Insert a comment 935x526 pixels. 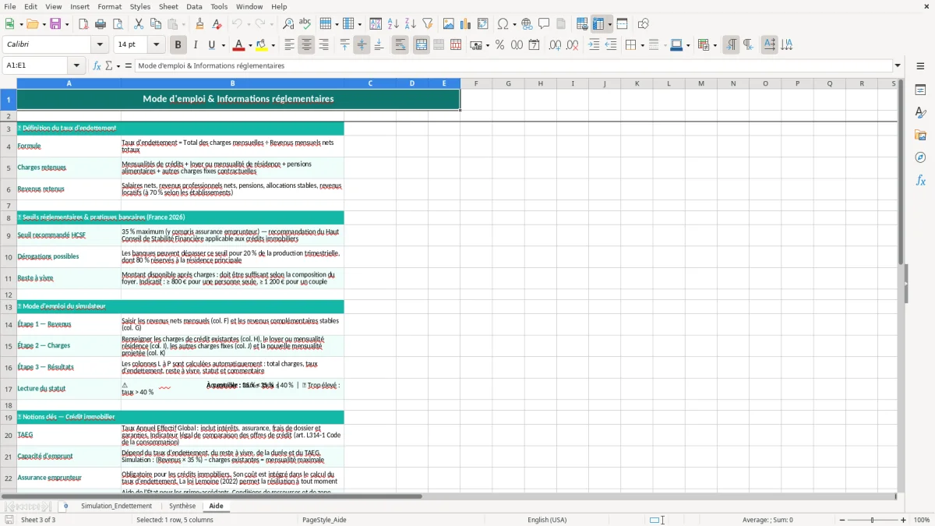pos(544,24)
